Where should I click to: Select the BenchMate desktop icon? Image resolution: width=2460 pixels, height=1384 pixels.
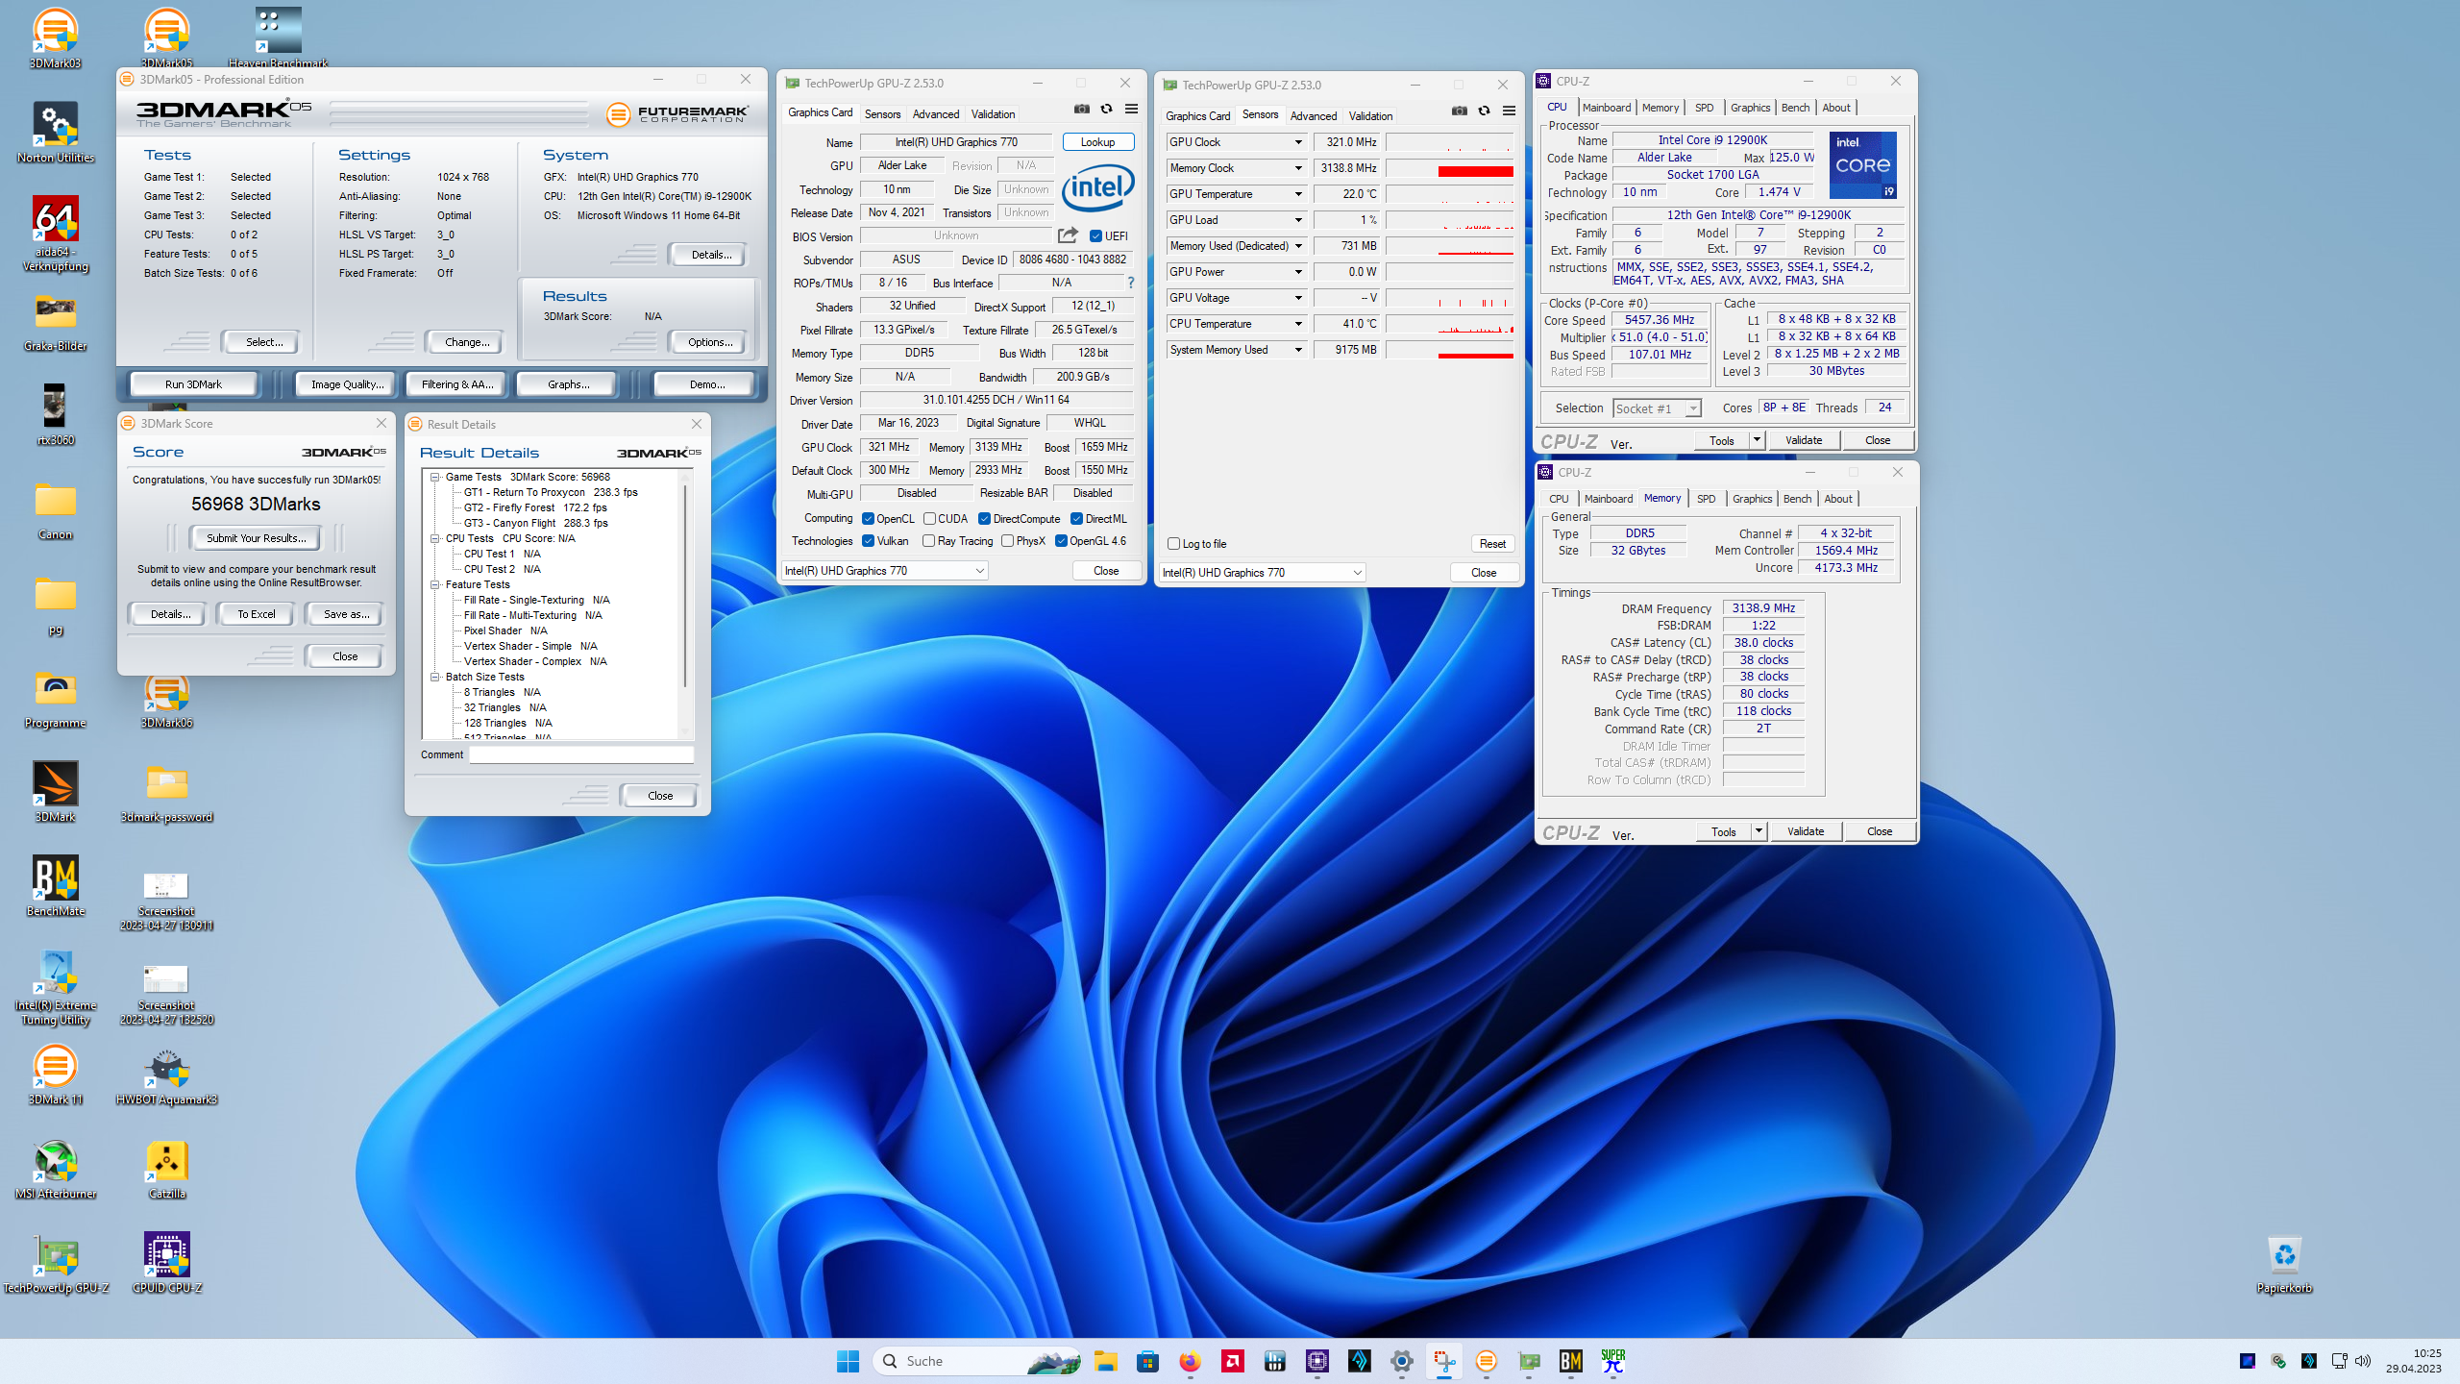(x=55, y=886)
